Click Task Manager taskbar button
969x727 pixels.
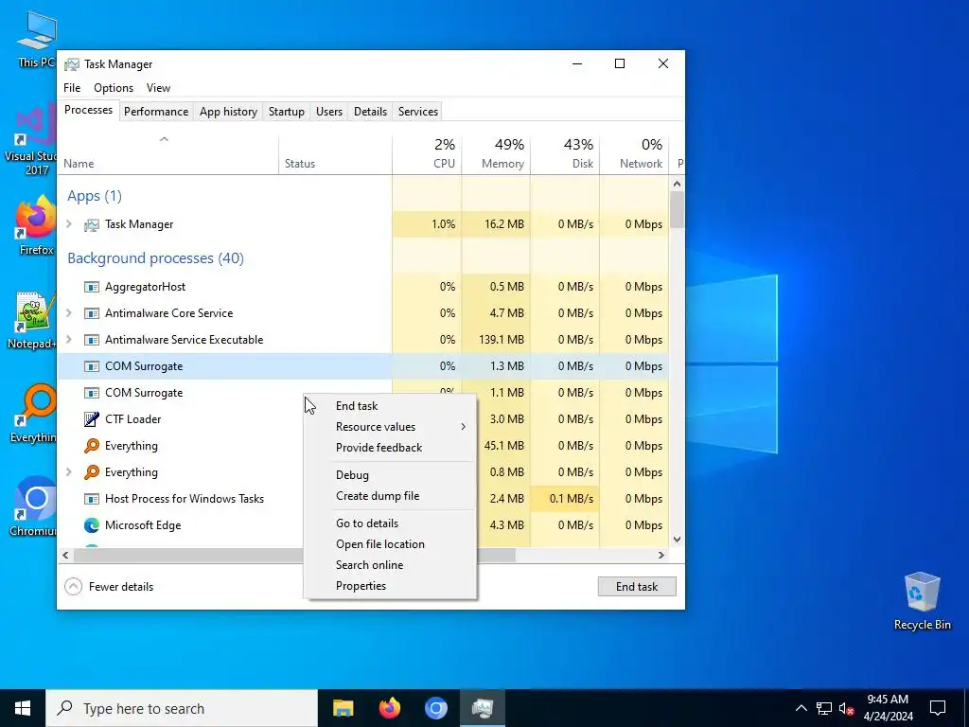[482, 708]
